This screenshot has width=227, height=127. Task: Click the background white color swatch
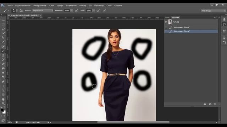pos(4,112)
